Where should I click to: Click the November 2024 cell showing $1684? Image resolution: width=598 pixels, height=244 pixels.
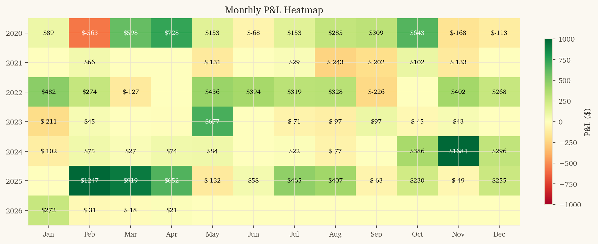pos(458,151)
